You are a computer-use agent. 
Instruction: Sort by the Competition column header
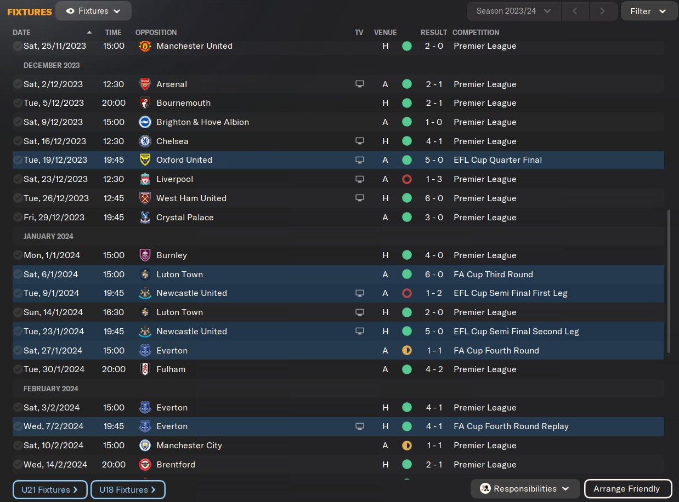coord(476,32)
